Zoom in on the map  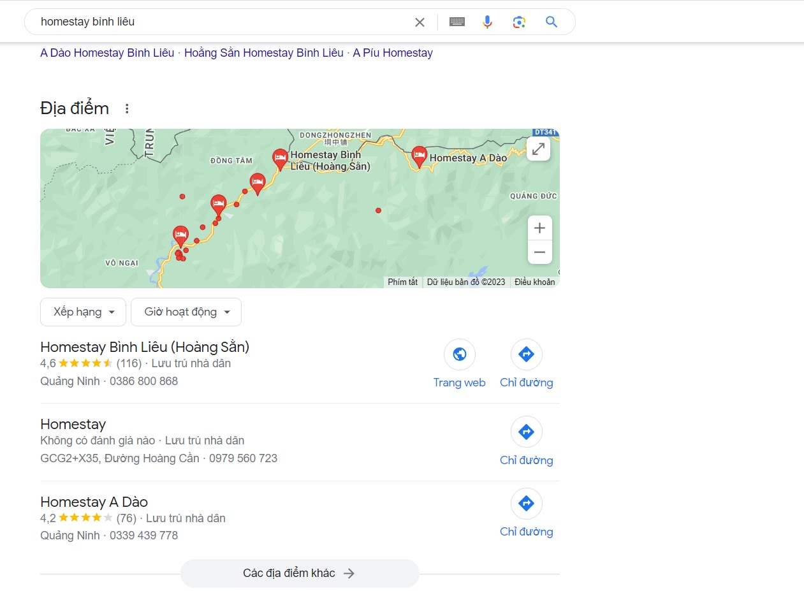[x=539, y=228]
